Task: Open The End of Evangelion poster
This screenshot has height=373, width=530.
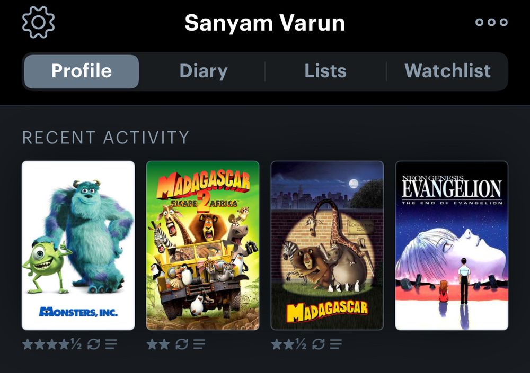Action: tap(452, 245)
